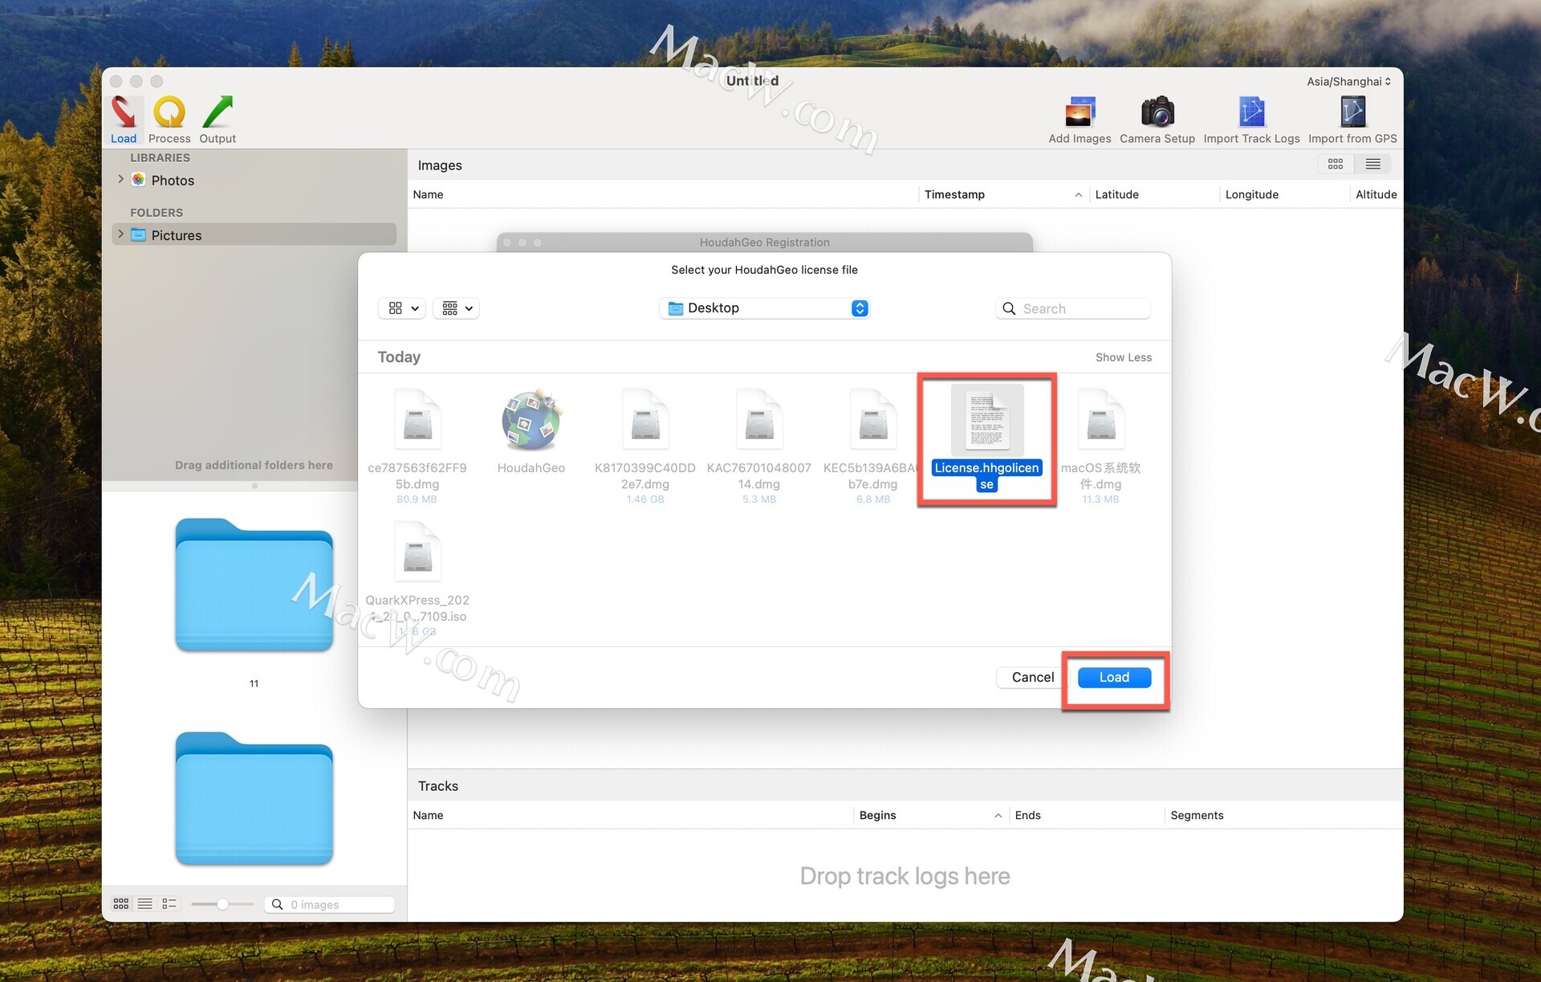Select the HoudahGeo app icon
This screenshot has width=1541, height=982.
[x=531, y=432]
